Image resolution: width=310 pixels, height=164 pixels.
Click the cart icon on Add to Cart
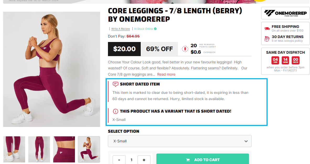[188, 160]
